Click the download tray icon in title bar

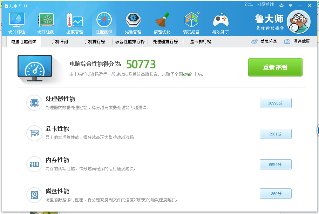pos(281,5)
